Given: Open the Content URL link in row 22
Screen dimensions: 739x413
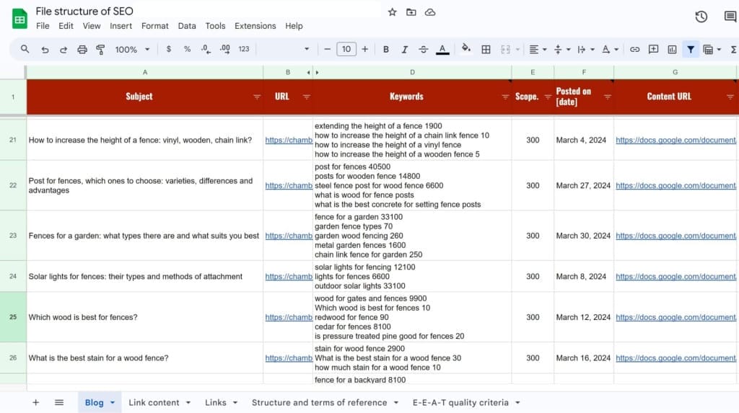Looking at the screenshot, I should (x=675, y=185).
